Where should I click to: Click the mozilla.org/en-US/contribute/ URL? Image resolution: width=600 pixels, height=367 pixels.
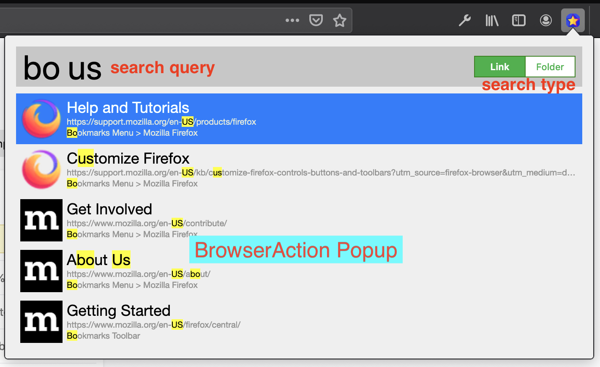click(147, 223)
